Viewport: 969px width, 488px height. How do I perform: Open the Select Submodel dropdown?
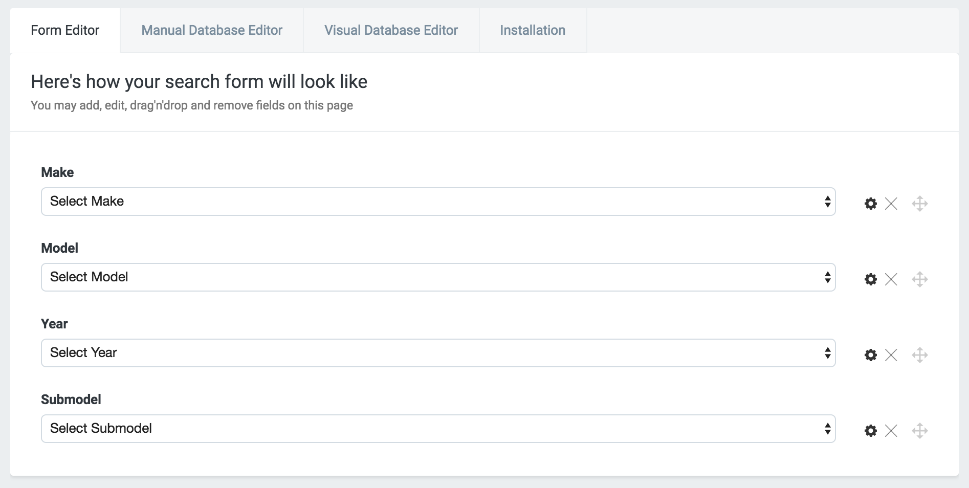pyautogui.click(x=438, y=429)
